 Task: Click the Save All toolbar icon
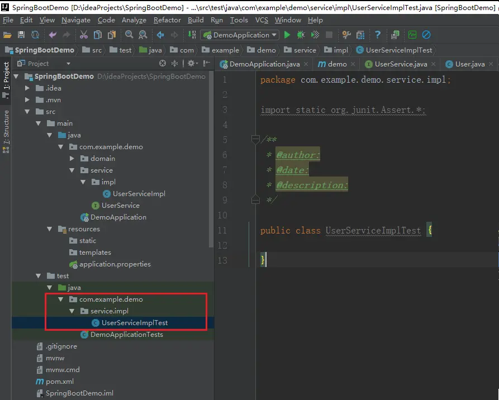21,35
